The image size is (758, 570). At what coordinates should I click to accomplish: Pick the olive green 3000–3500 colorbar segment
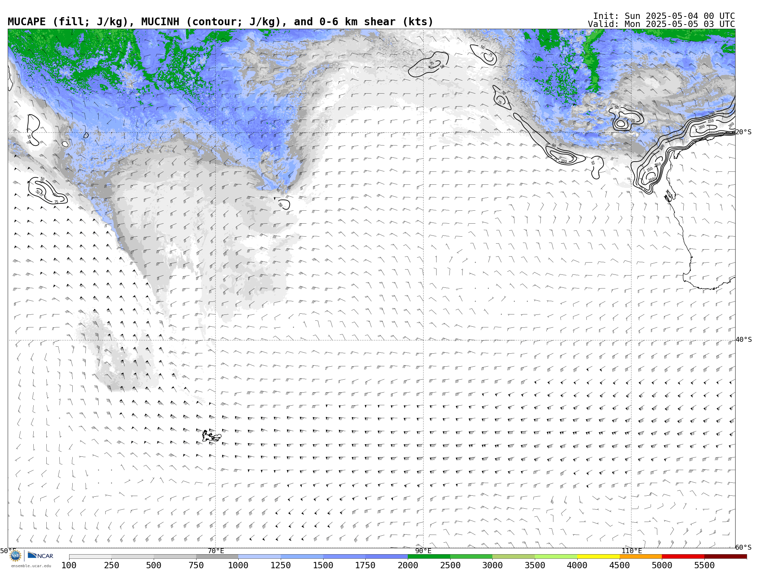coord(514,557)
